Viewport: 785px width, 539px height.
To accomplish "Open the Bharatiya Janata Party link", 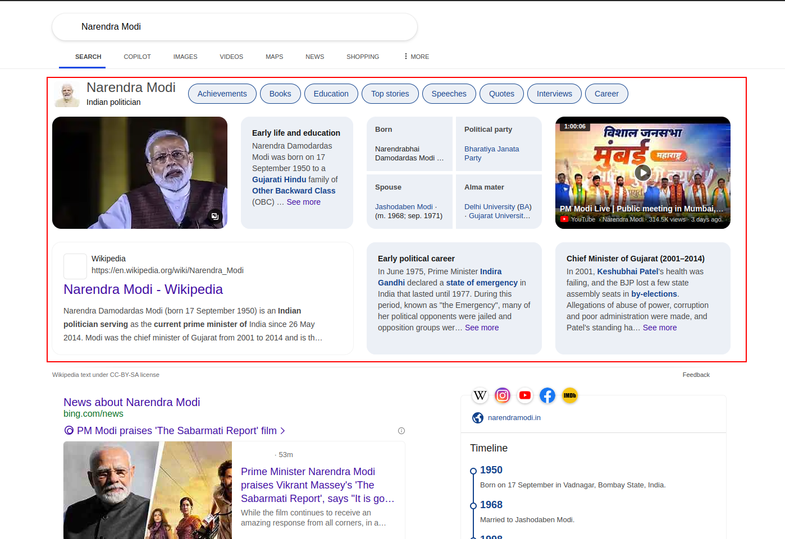I will (x=491, y=153).
